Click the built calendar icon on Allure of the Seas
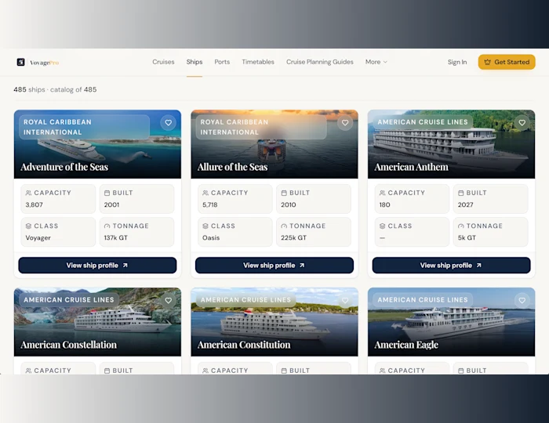The image size is (549, 423). [284, 193]
